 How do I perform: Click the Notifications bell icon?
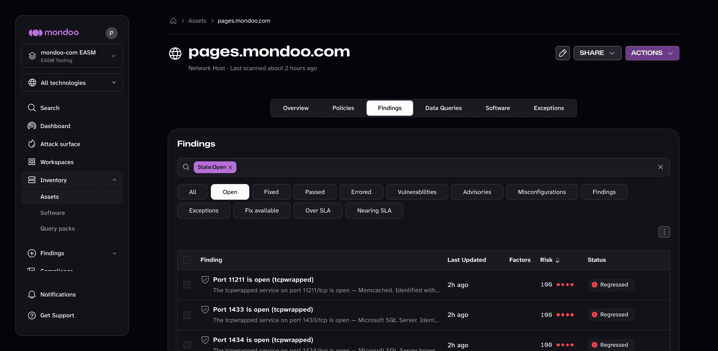[32, 295]
